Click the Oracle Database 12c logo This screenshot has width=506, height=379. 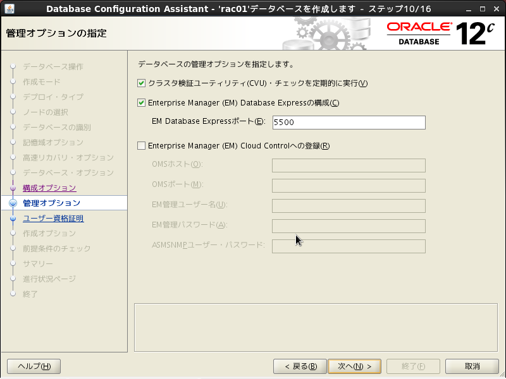pyautogui.click(x=440, y=33)
